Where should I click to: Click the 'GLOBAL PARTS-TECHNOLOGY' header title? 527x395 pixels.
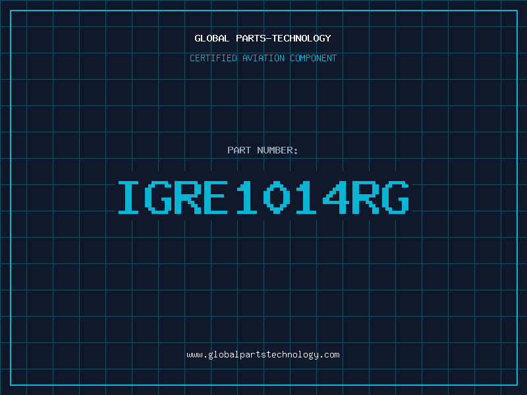263,38
